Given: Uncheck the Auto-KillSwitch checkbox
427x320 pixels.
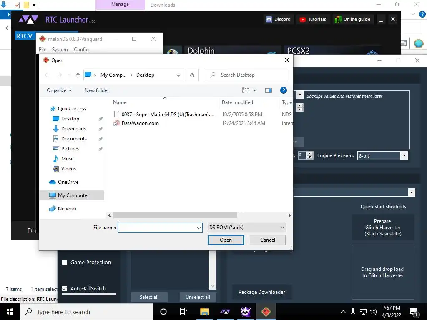Looking at the screenshot, I should (x=65, y=288).
